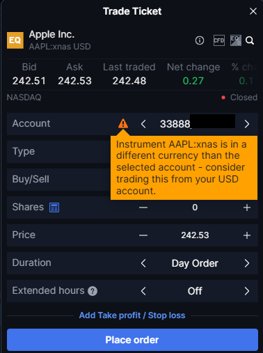The width and height of the screenshot is (263, 353).
Task: Open the Extended hours help icon
Action: 93,291
